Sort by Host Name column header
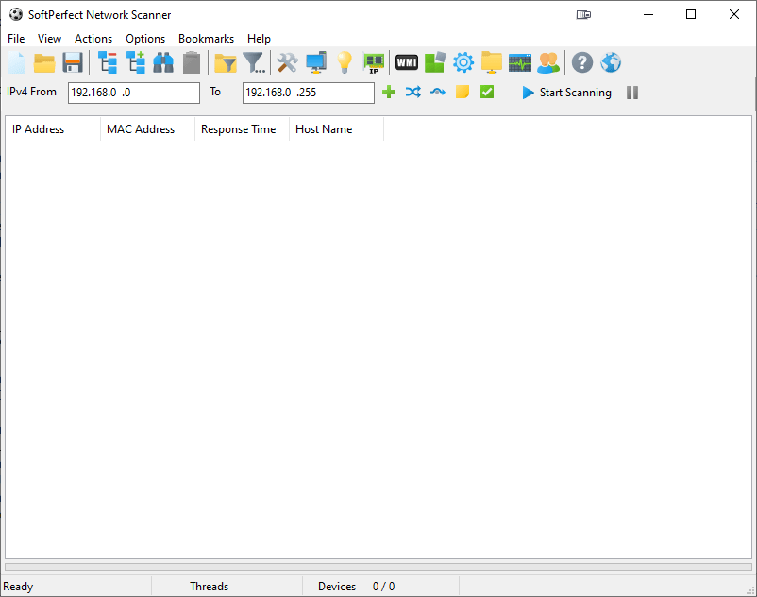Viewport: 757px width, 597px height. 336,129
